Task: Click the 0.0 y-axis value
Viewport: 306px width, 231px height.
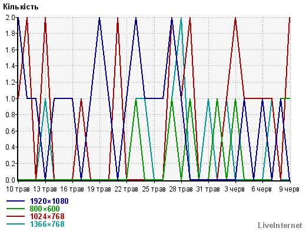Action: tap(11, 180)
